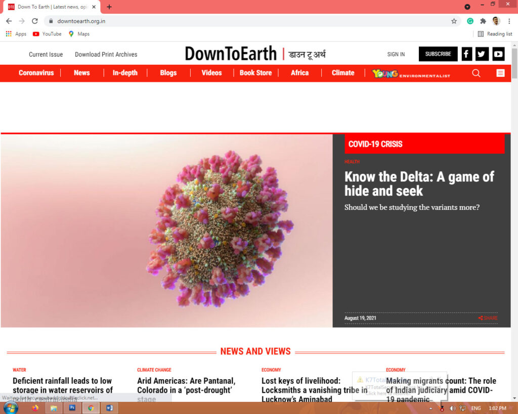
Task: Click the coronavirus featured image
Action: [166, 231]
